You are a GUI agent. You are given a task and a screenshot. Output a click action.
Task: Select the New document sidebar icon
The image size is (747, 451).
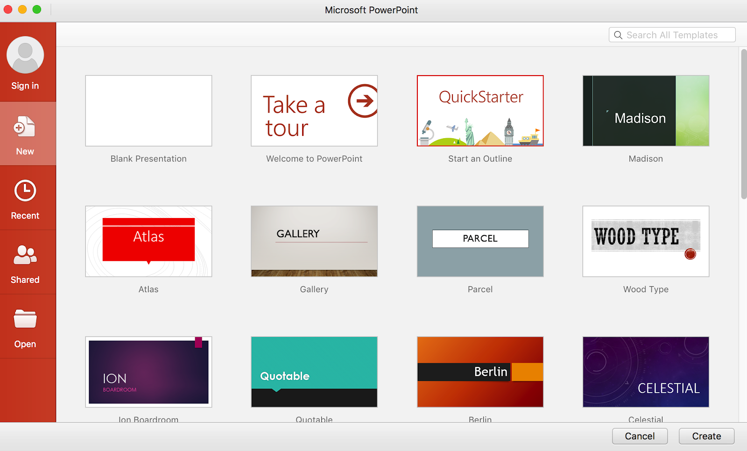click(25, 127)
